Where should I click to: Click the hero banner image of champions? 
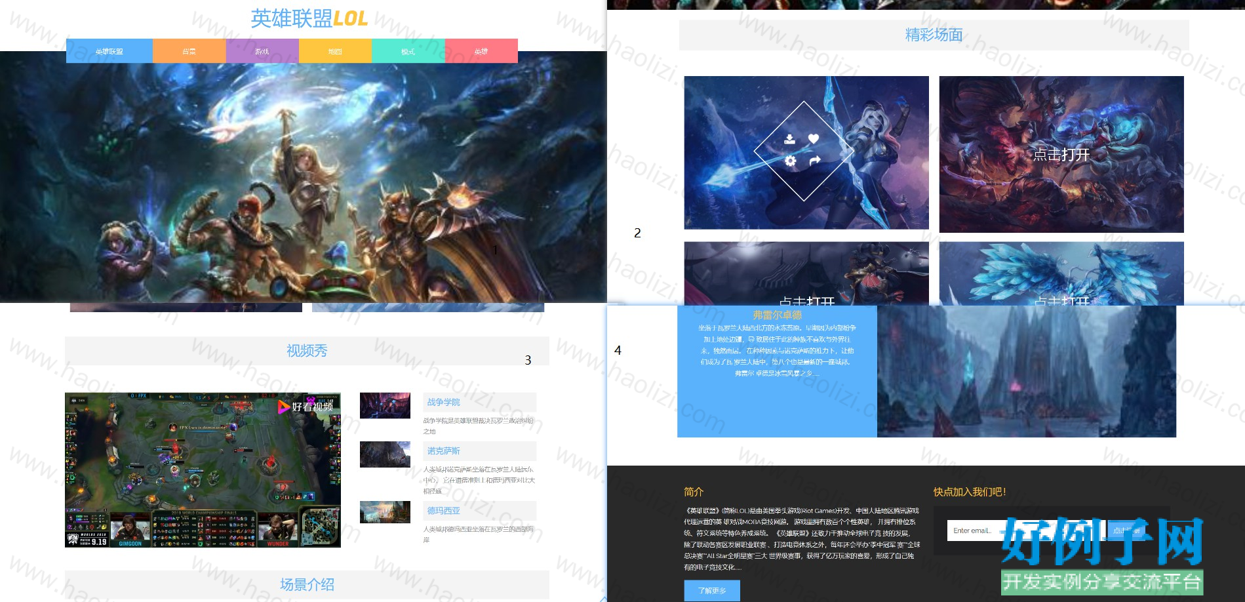pos(304,177)
